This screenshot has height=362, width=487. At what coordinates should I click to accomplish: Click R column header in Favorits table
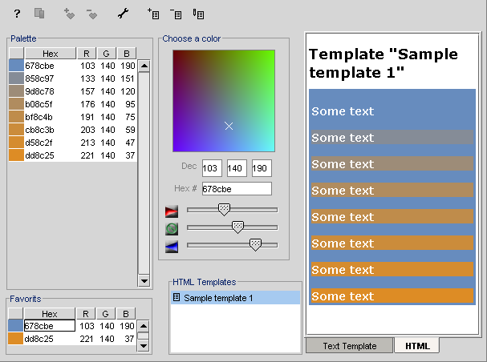coord(85,314)
